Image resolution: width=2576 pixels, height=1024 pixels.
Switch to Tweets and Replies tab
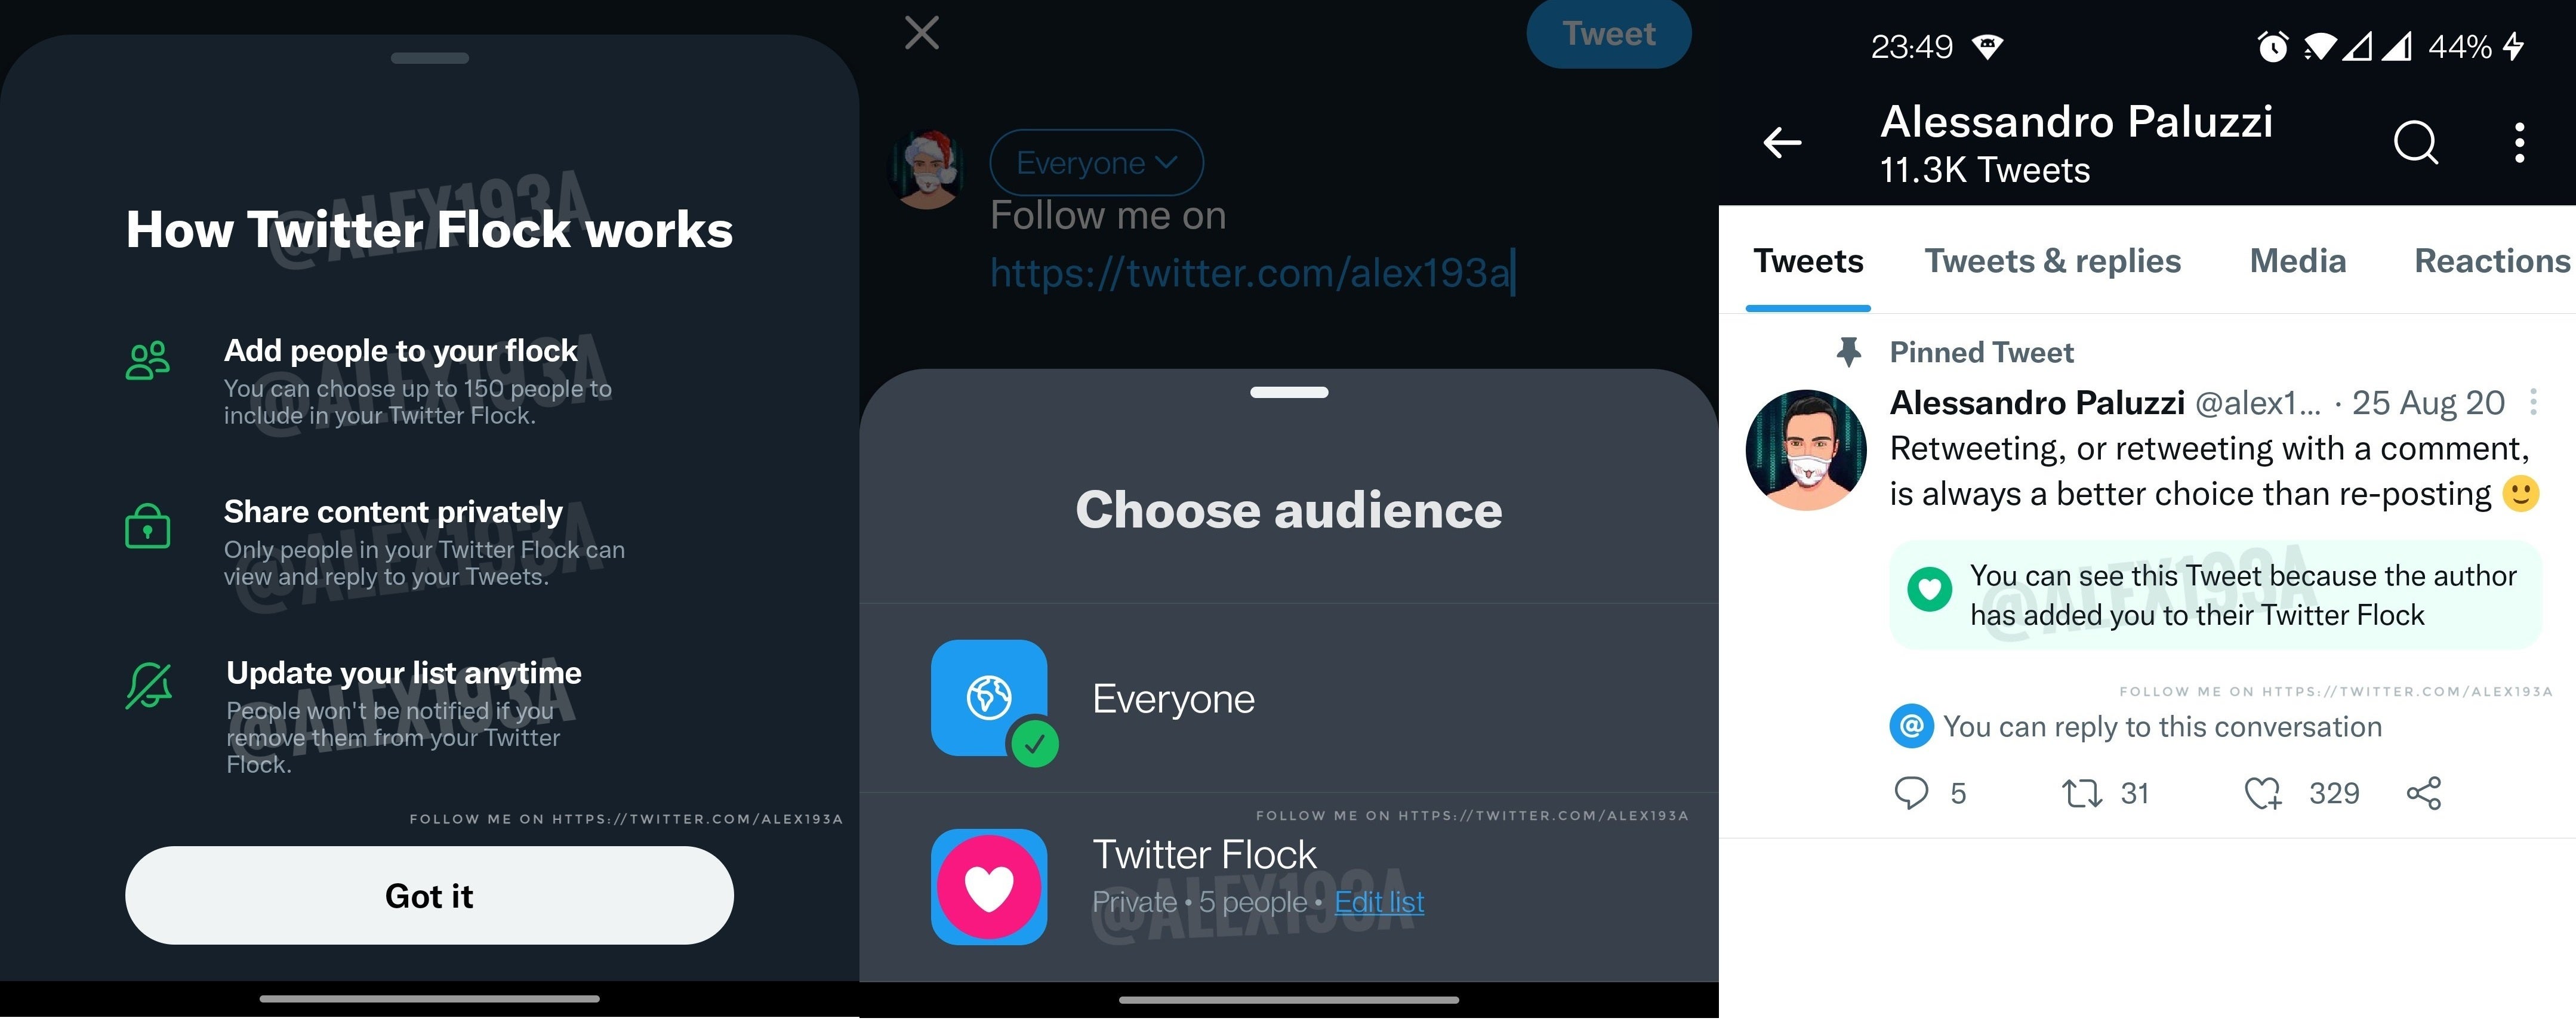tap(2052, 260)
